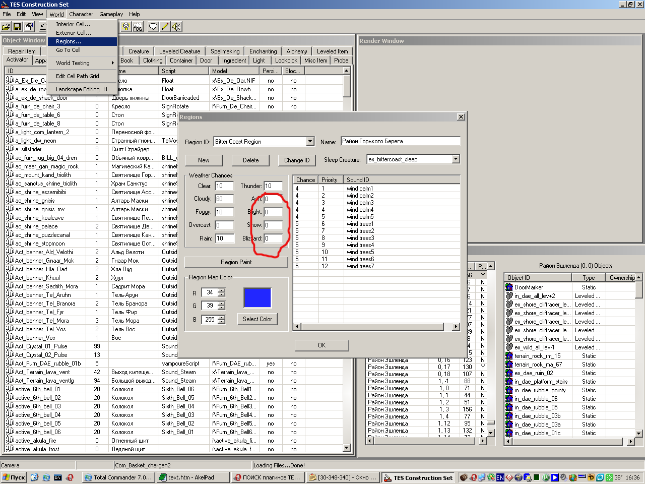Click the DoorMarker object icon

click(x=509, y=287)
